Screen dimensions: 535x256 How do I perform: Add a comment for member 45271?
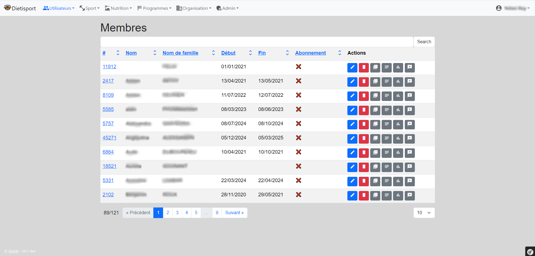point(409,139)
